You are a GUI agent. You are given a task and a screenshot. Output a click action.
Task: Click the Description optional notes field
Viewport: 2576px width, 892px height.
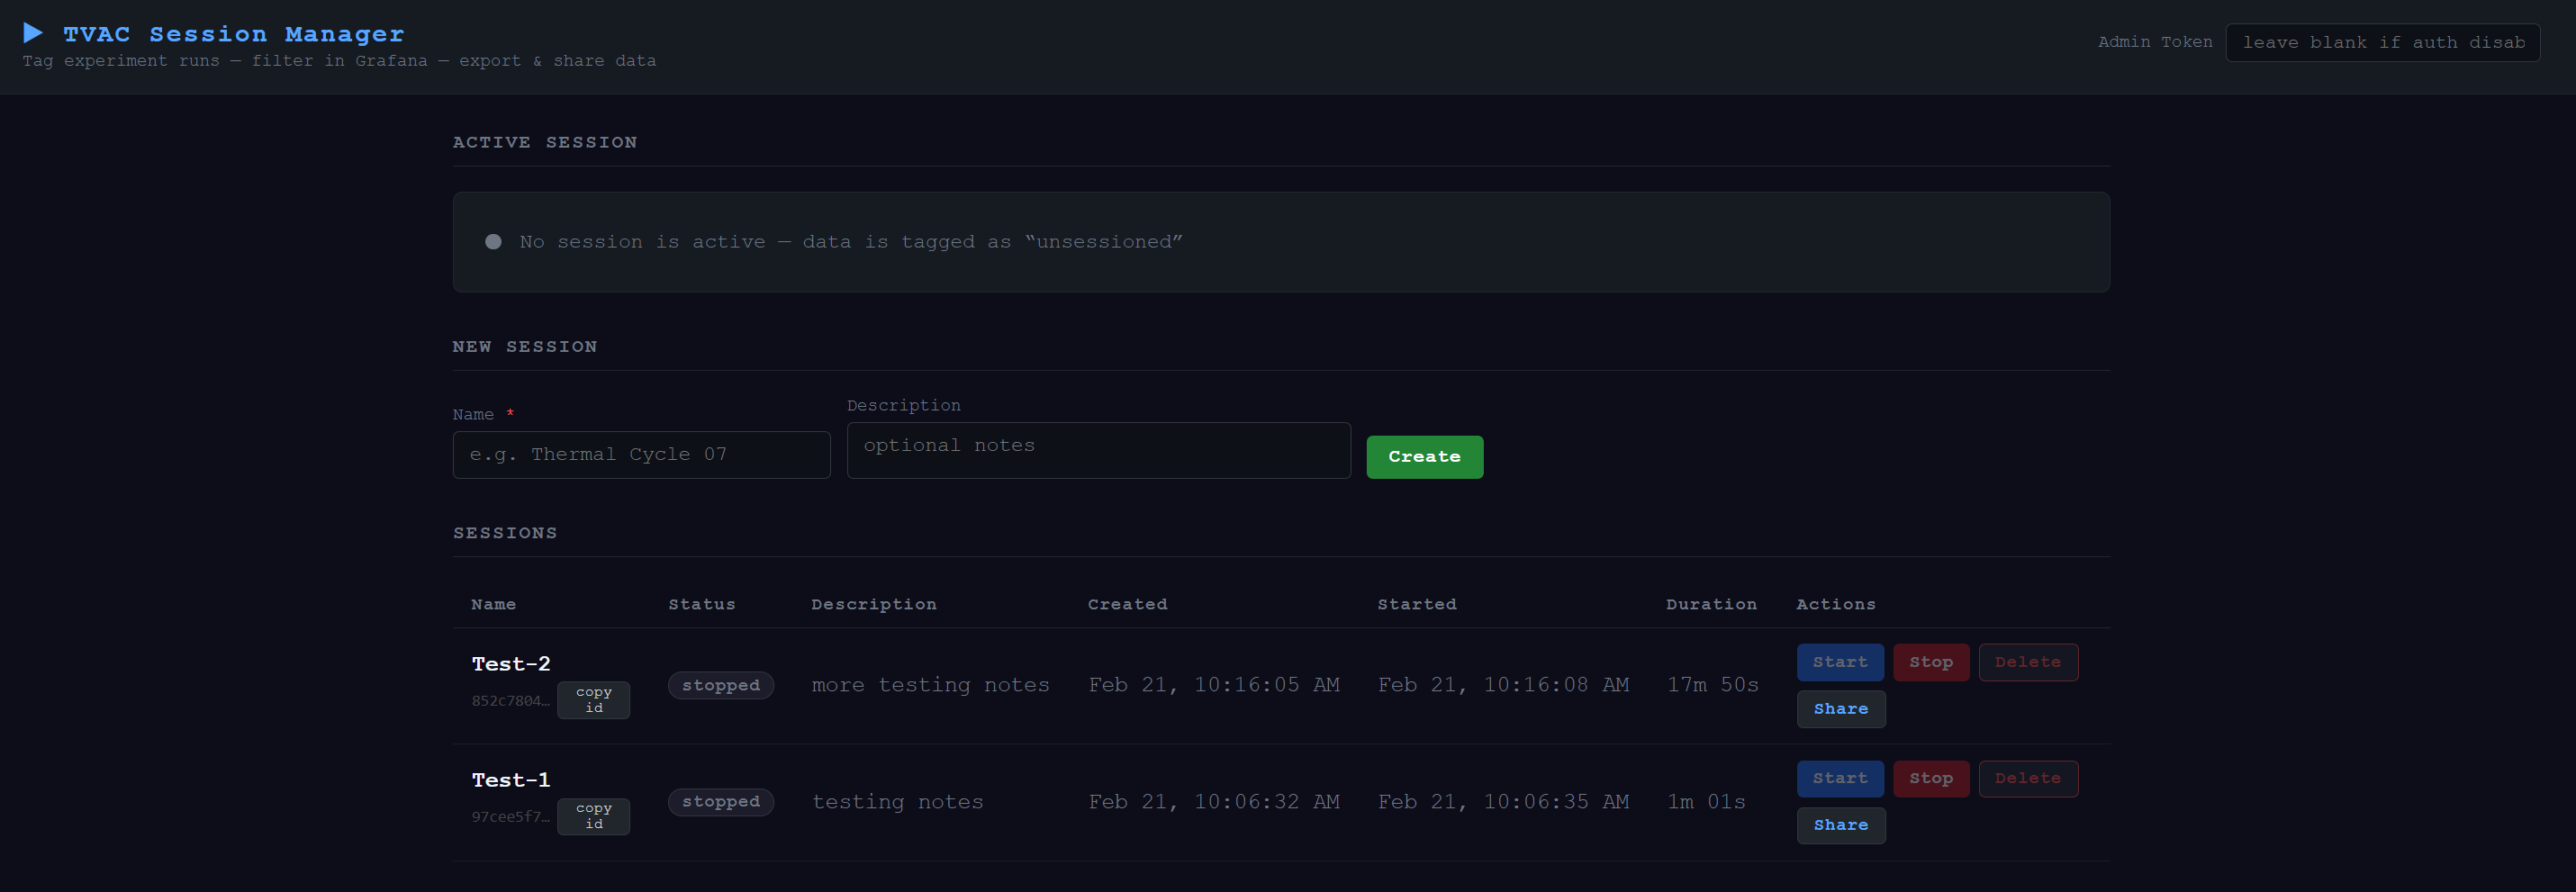1098,450
